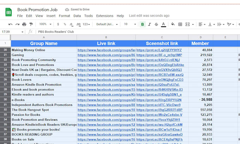Open the Insert menu
This screenshot has width=240, height=144.
[51, 16]
